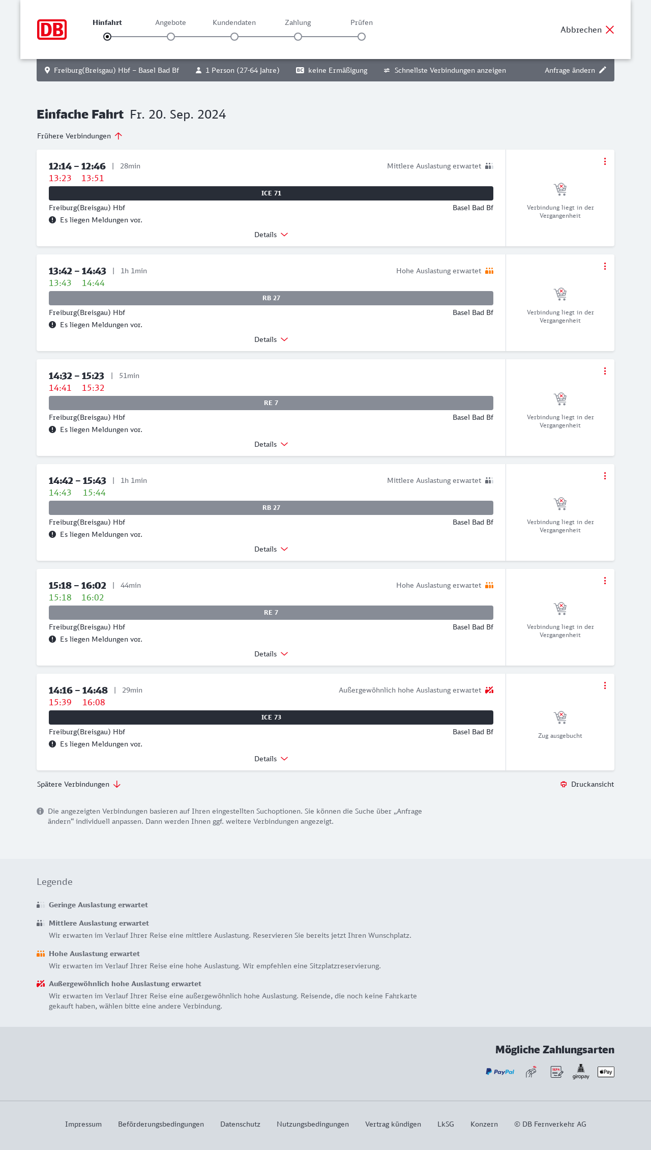The height and width of the screenshot is (1150, 651).
Task: Expand Details for the 12:14 ICE 71 connection
Action: click(271, 235)
